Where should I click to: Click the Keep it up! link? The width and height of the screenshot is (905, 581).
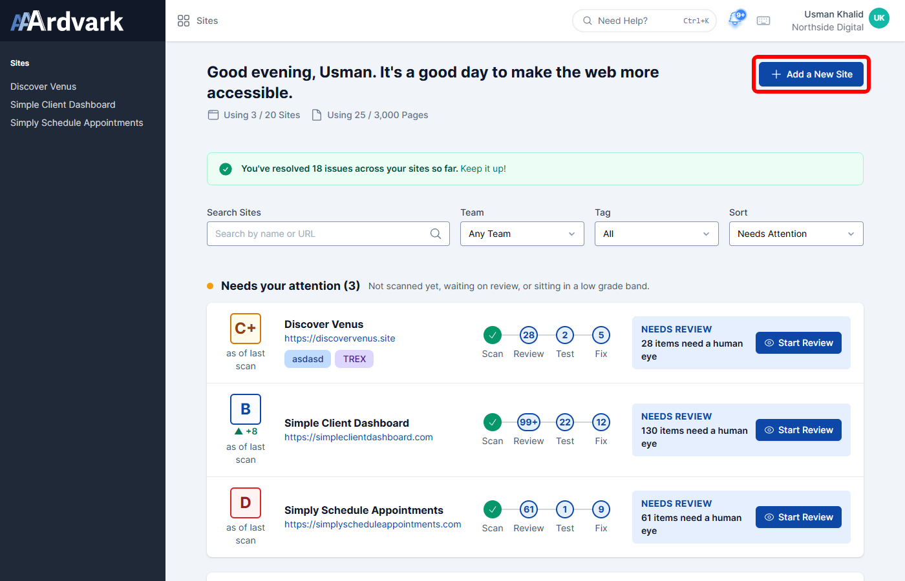(484, 168)
